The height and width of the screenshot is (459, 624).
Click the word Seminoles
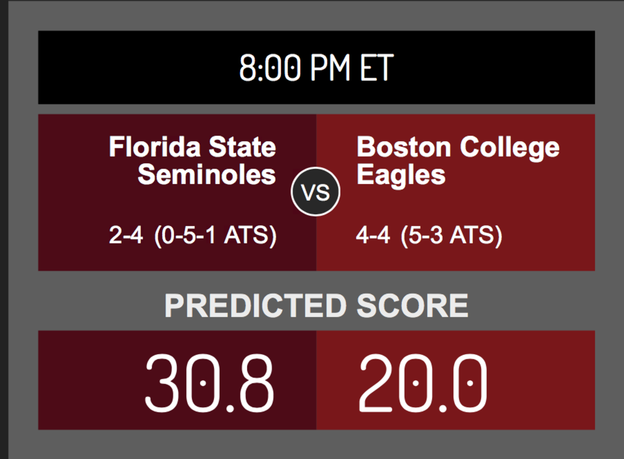[x=206, y=174]
